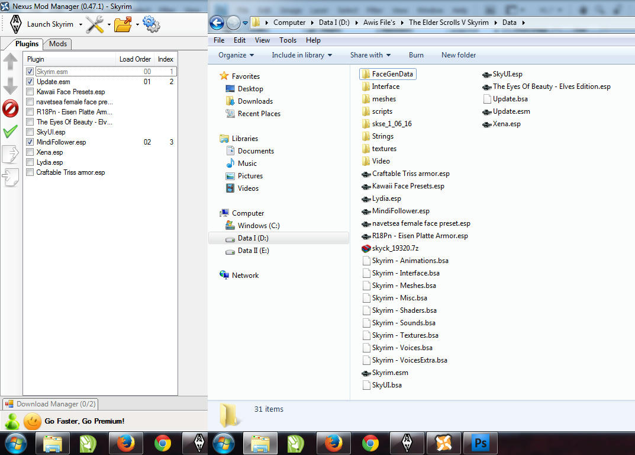Screen dimensions: 635x455
Task: Expand the Launch Skyrim dropdown arrow
Action: pos(80,25)
